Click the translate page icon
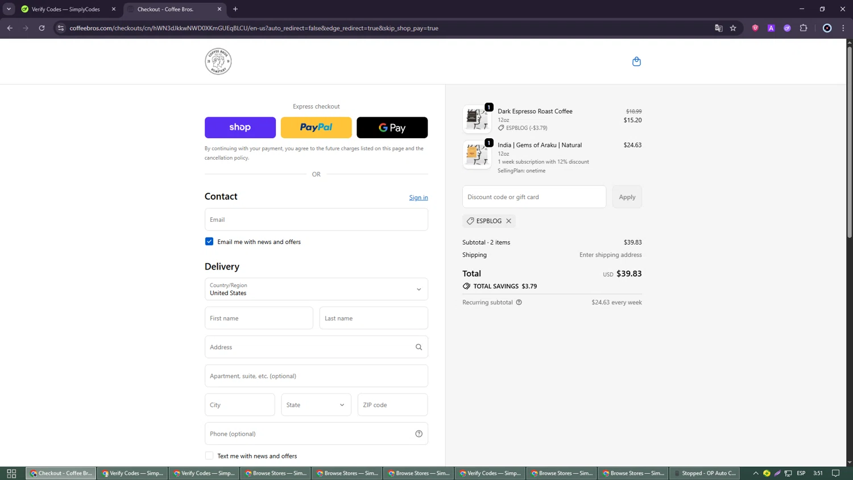This screenshot has width=853, height=480. pos(718,28)
